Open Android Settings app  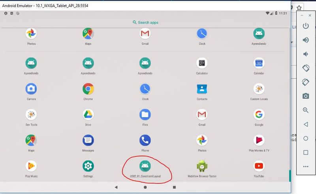click(x=88, y=166)
